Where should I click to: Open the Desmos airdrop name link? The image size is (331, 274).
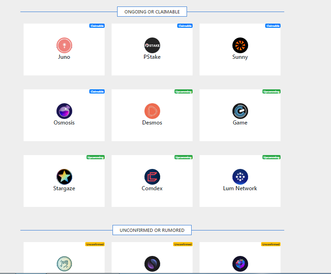pos(152,123)
